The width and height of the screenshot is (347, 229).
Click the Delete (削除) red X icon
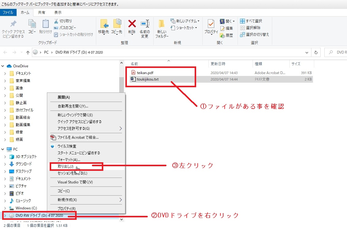132,24
